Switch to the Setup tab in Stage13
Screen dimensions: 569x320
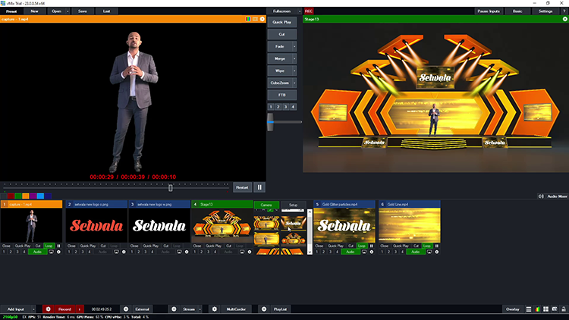[293, 205]
